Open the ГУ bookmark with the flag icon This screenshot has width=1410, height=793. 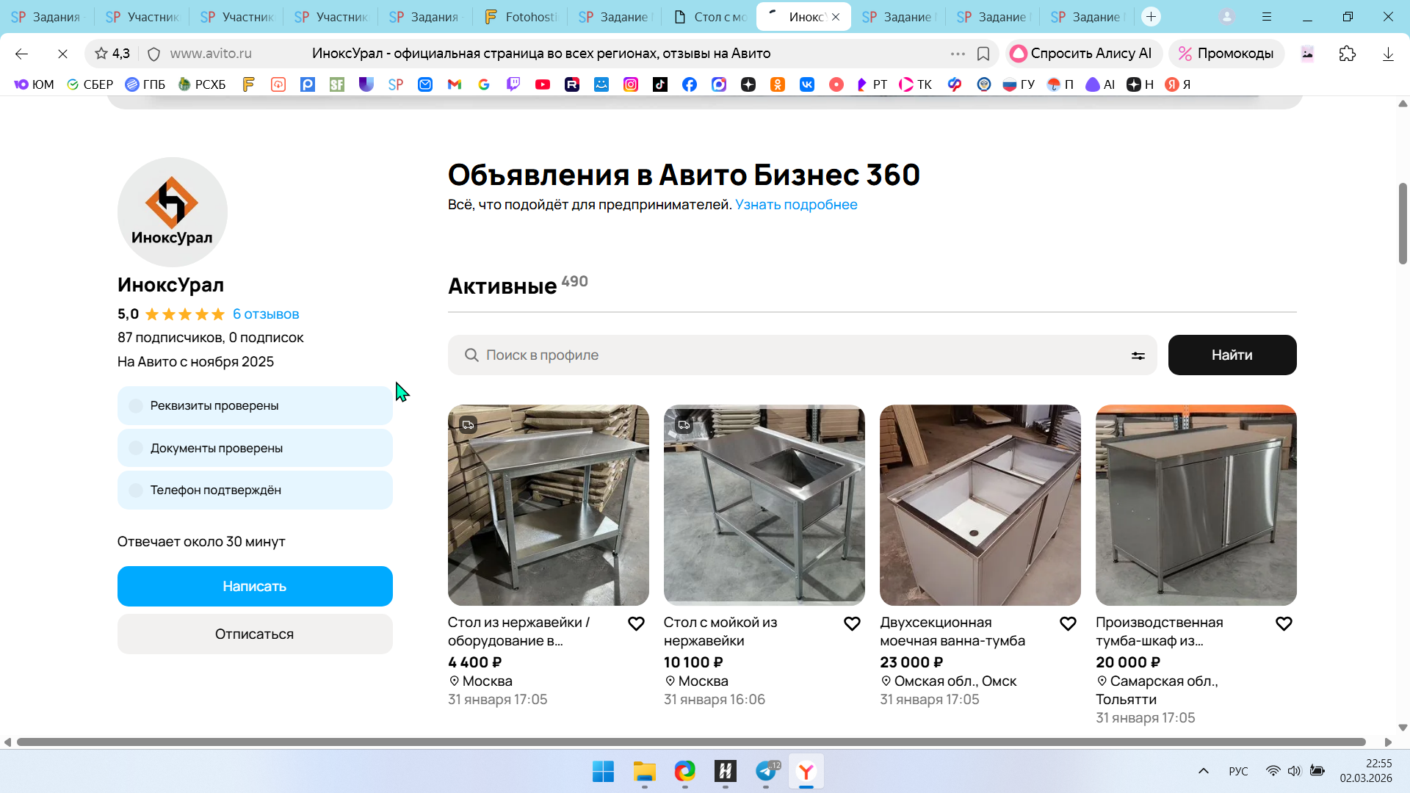[x=1019, y=84]
